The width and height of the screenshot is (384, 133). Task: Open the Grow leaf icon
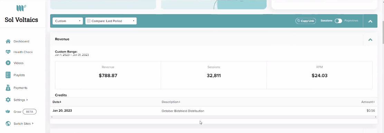click(8, 112)
